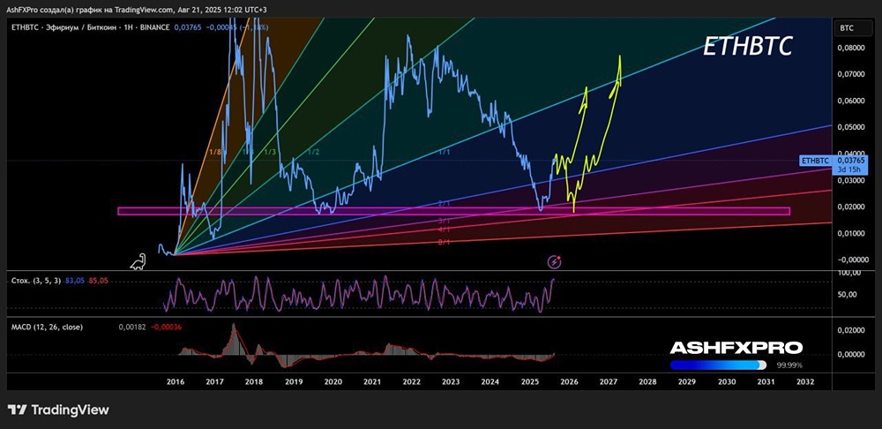This screenshot has height=429, width=882.
Task: Click the 2027 time axis label
Action: pos(608,381)
